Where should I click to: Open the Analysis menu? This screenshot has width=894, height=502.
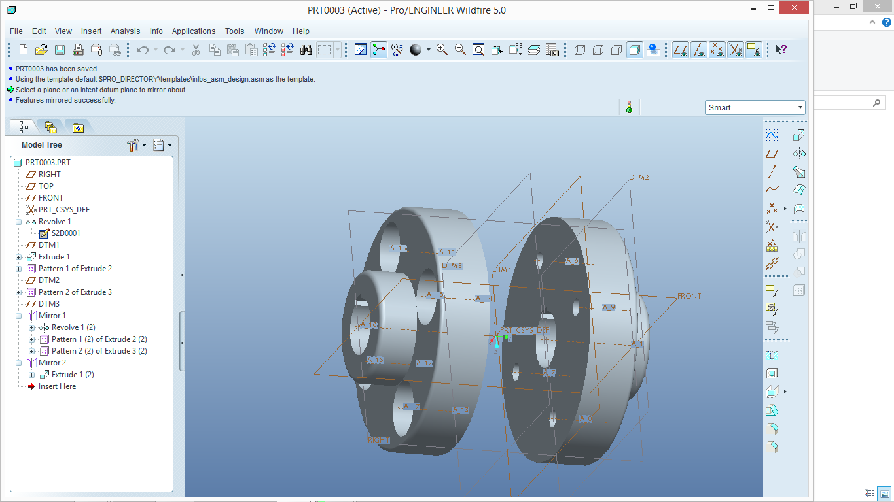tap(125, 31)
